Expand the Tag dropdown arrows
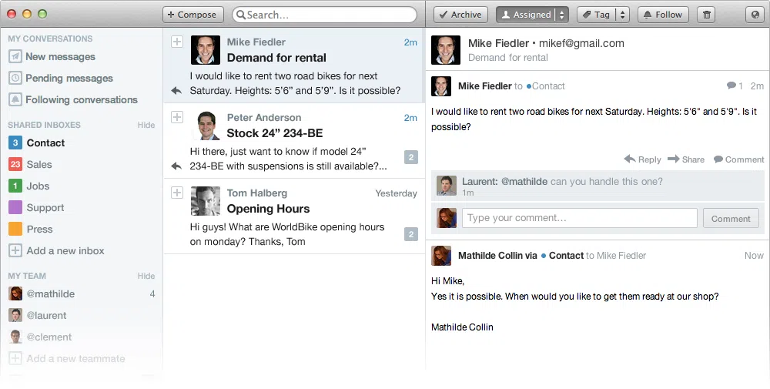Viewport: 770px width, 389px height. 622,15
